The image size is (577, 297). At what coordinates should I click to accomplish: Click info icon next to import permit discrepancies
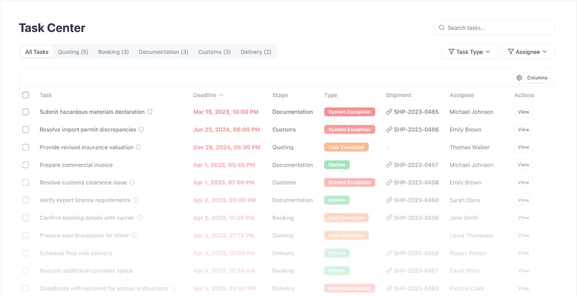(x=141, y=130)
